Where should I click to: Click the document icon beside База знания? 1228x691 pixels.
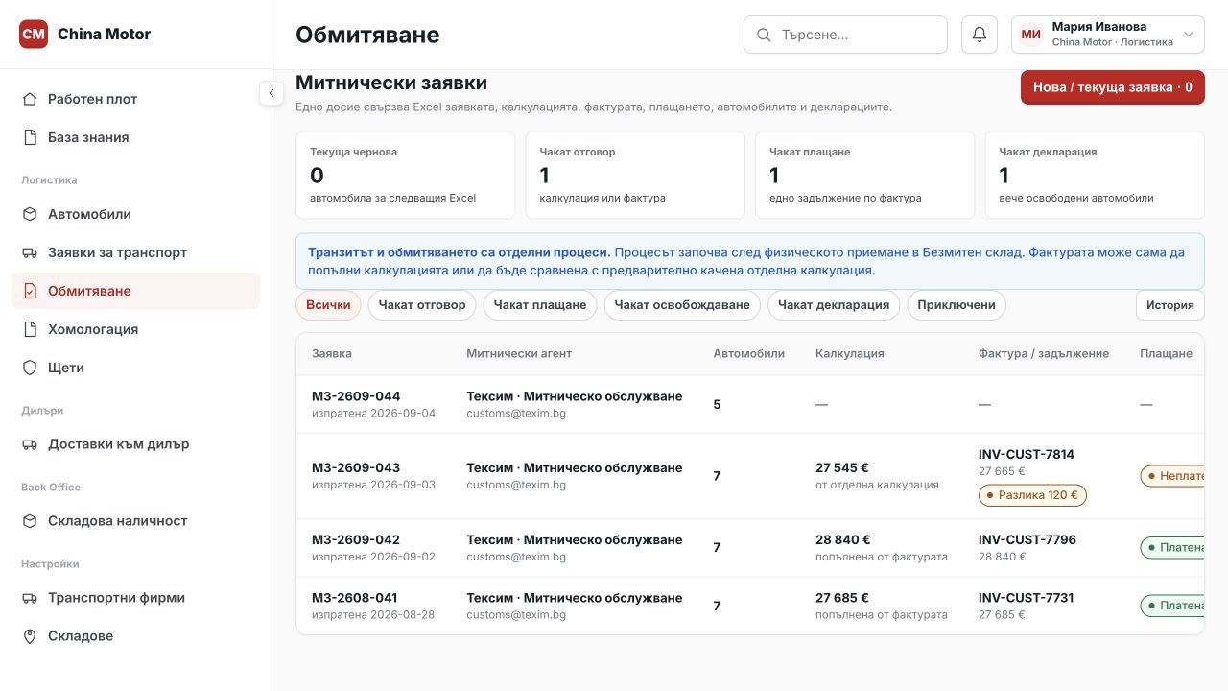point(30,137)
